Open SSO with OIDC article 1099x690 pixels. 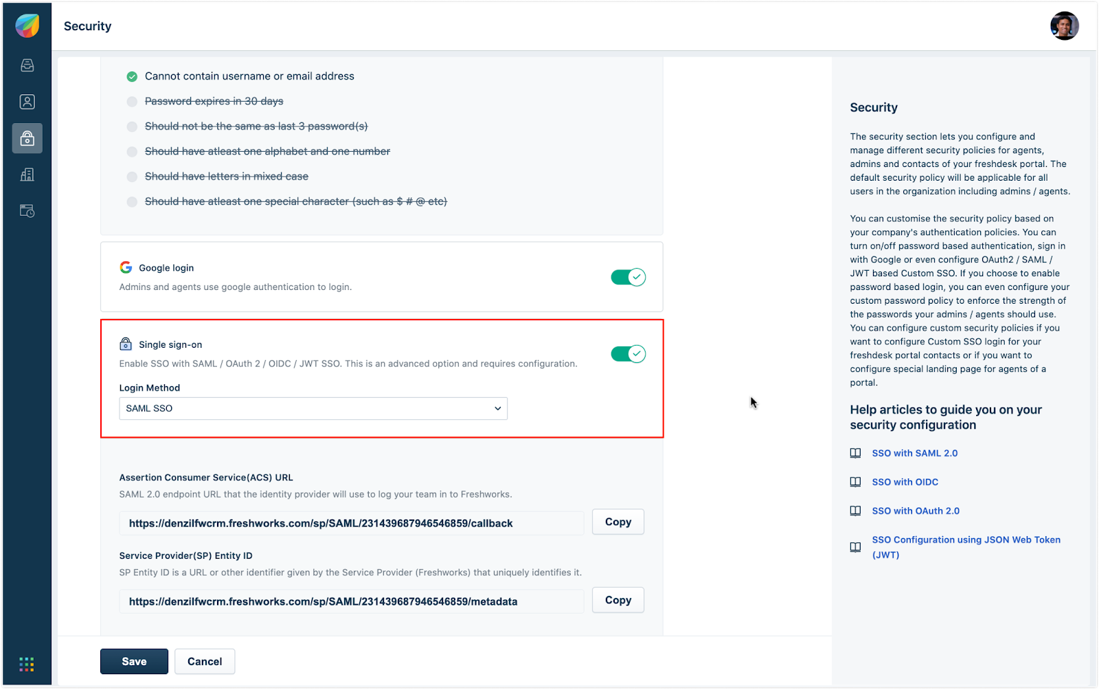click(905, 482)
